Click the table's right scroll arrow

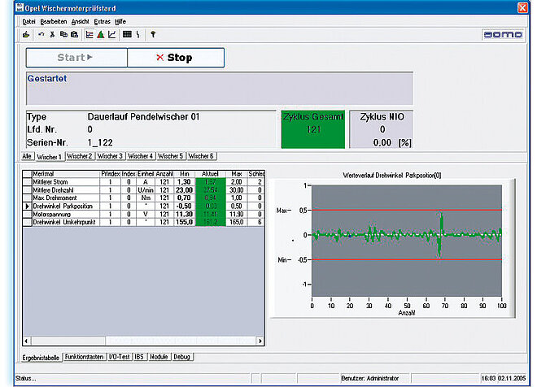point(260,341)
